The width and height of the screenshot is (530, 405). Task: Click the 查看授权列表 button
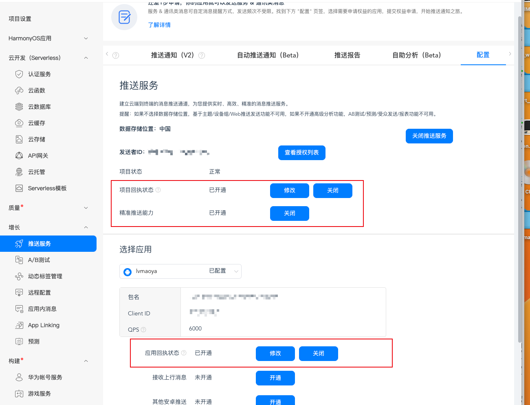pyautogui.click(x=301, y=153)
